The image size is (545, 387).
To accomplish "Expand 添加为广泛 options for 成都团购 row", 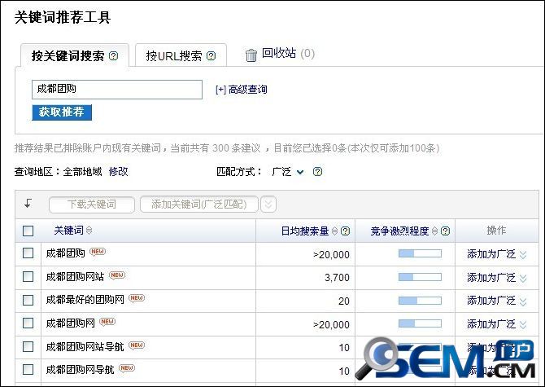I will [x=524, y=254].
